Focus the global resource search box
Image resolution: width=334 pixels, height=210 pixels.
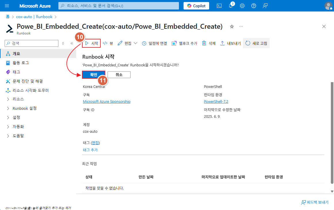(119, 6)
